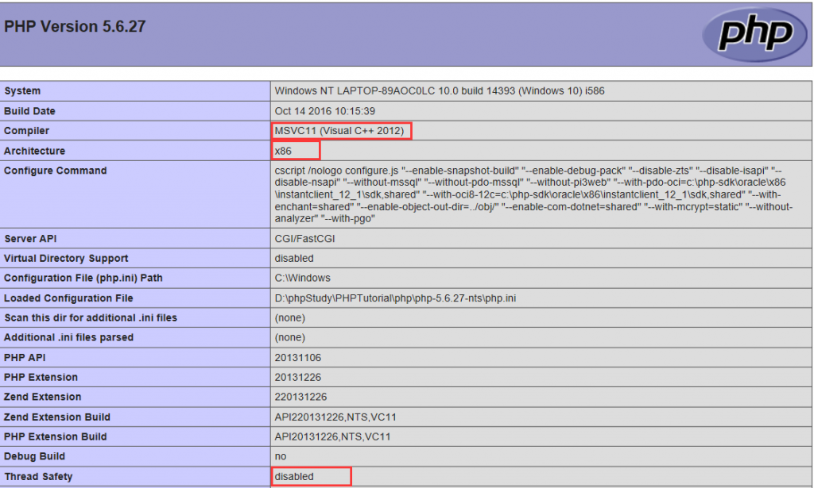Click the Virtual Directory Support label
The image size is (814, 488).
click(x=66, y=259)
